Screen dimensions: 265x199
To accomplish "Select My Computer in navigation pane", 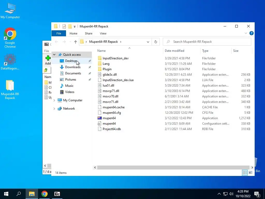I will pyautogui.click(x=73, y=100).
